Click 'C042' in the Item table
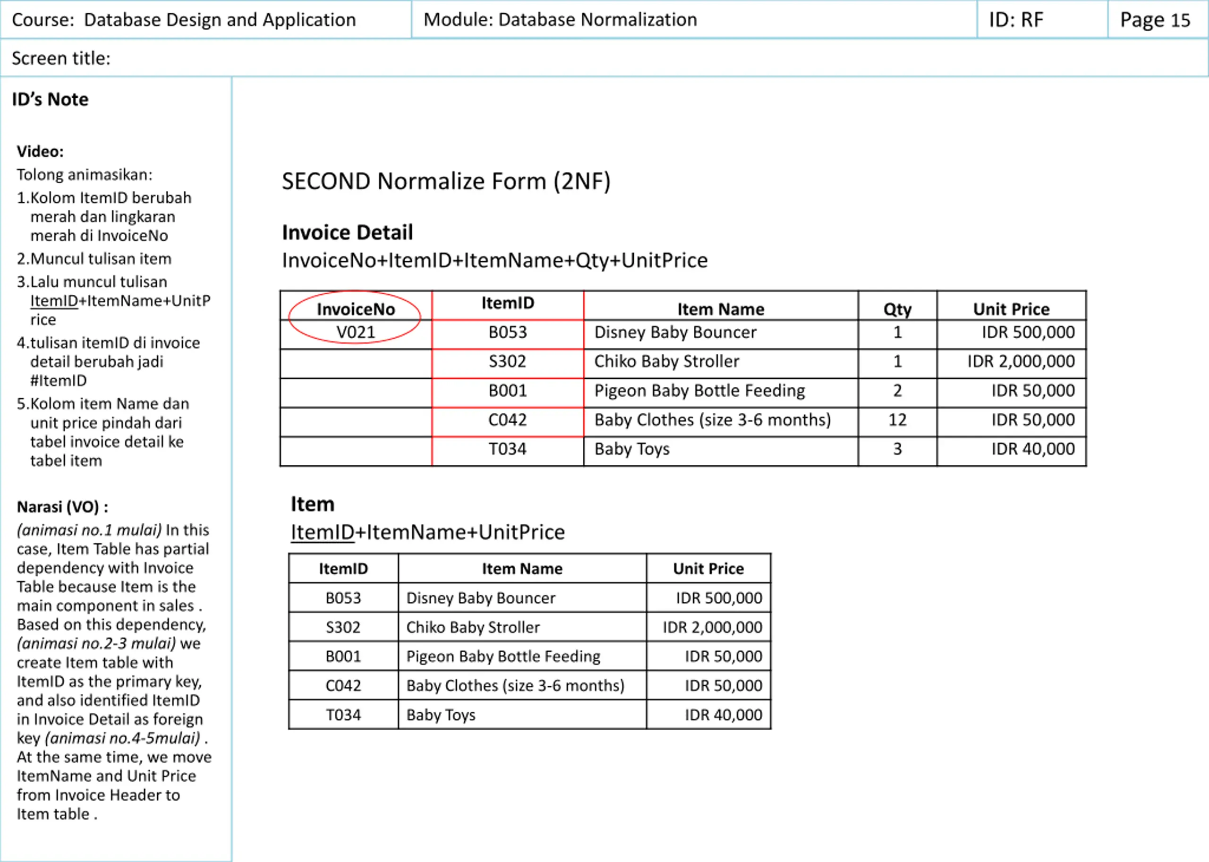This screenshot has width=1209, height=862. point(343,686)
